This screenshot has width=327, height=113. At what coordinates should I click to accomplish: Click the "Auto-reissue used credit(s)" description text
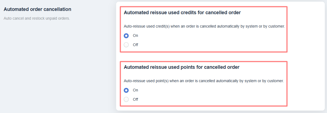[x=204, y=26]
